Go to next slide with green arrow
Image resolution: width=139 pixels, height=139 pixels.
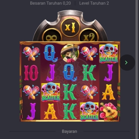click(x=127, y=63)
